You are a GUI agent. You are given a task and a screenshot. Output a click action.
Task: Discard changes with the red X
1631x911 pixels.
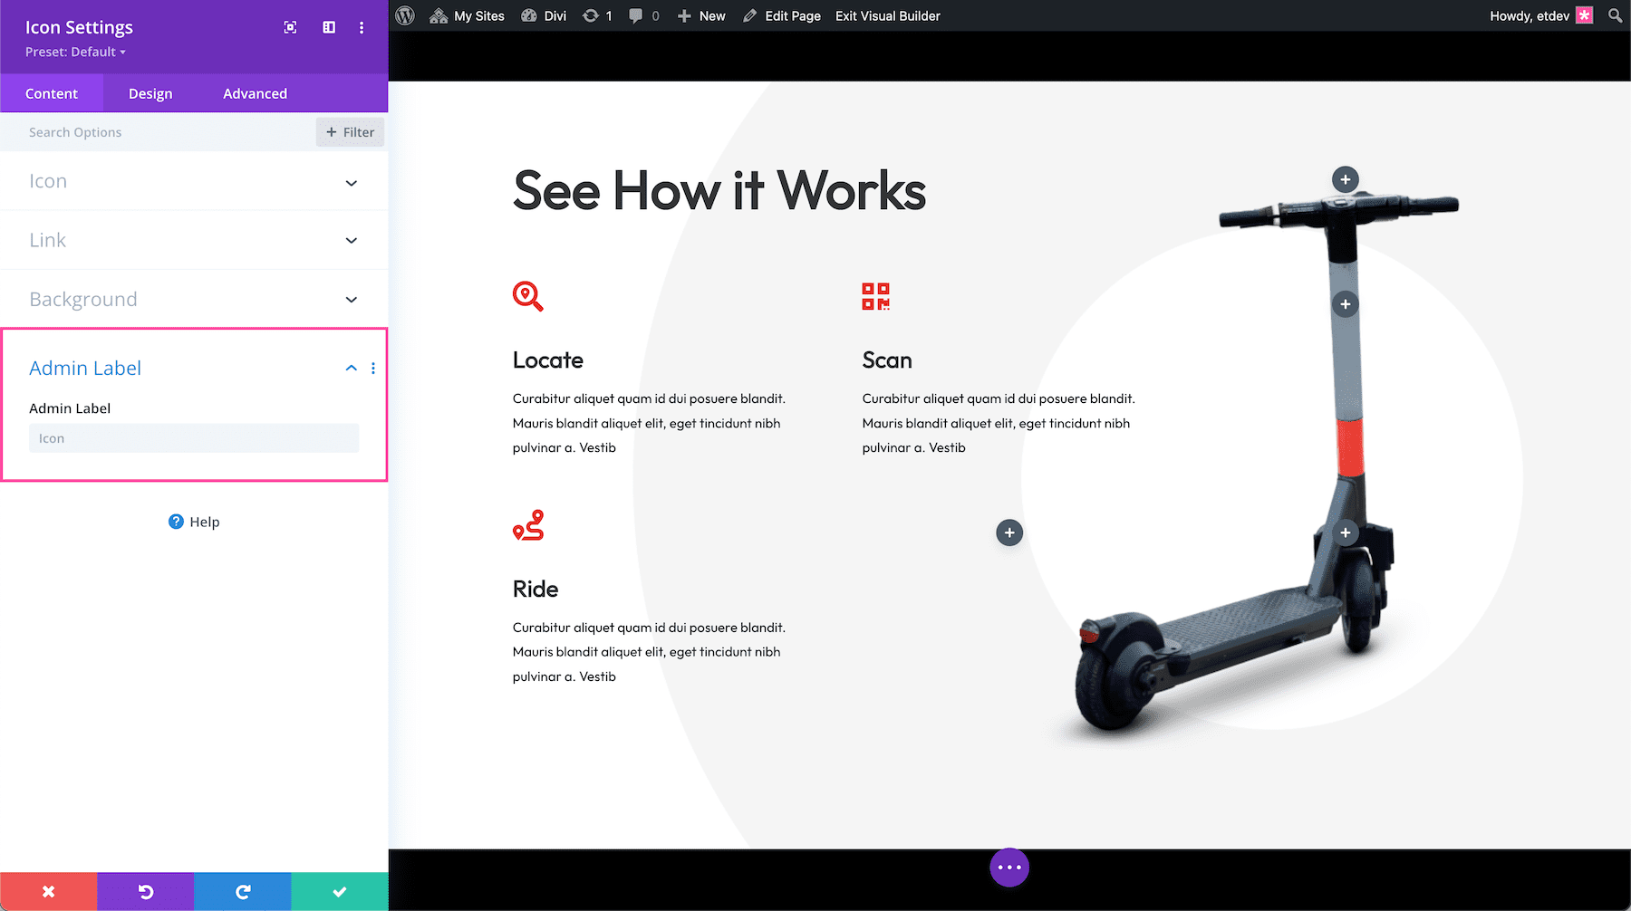point(48,891)
